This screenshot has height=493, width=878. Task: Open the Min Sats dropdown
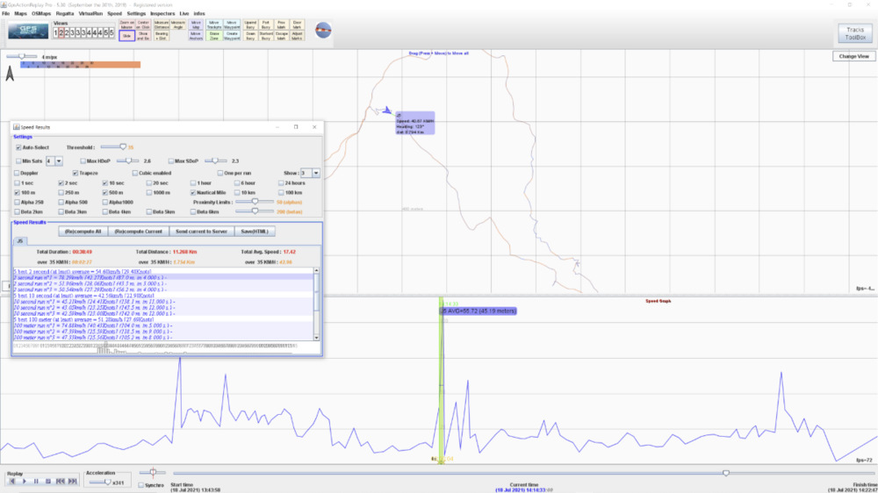59,161
